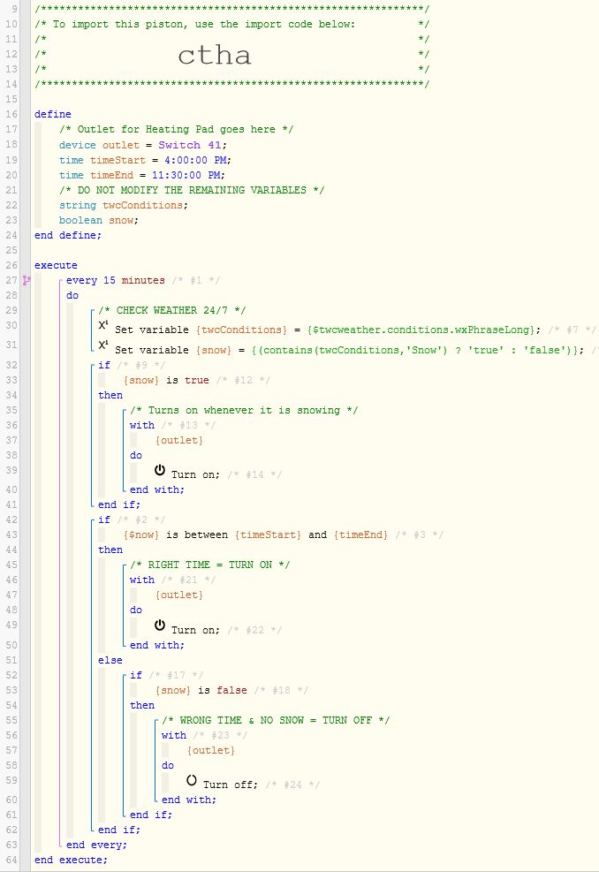Click the 'CHECK WEATHER 24/7' comment

point(171,311)
